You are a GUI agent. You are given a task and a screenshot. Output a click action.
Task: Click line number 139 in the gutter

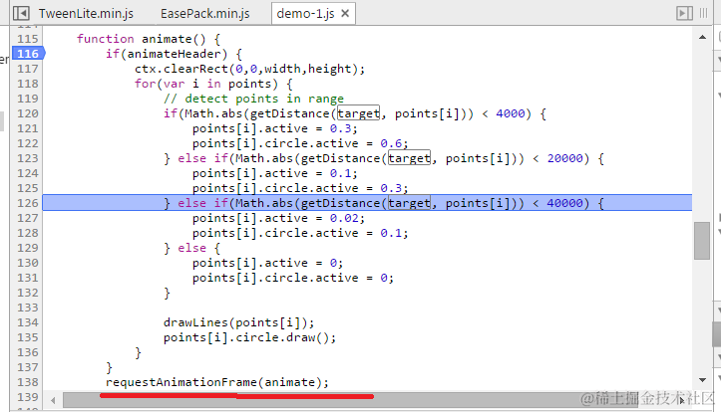pos(28,397)
